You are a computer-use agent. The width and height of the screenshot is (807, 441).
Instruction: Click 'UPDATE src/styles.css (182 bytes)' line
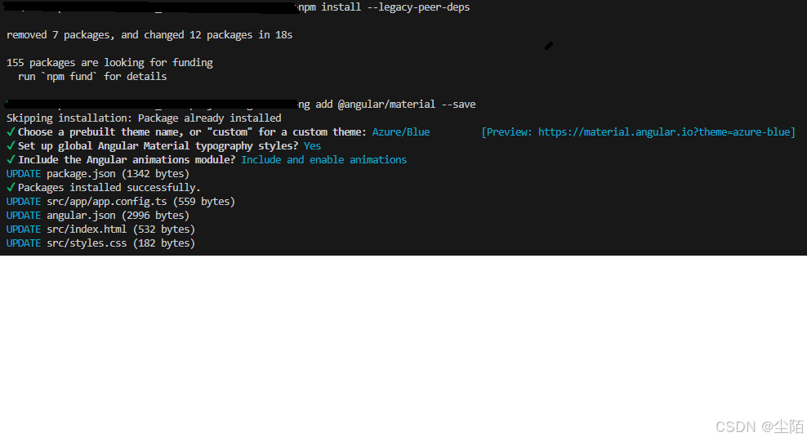pos(100,243)
